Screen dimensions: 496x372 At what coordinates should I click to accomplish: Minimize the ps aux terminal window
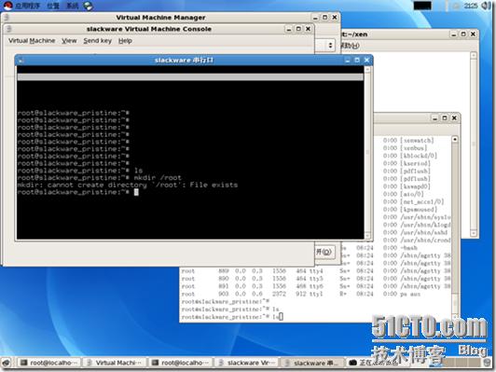click(435, 118)
